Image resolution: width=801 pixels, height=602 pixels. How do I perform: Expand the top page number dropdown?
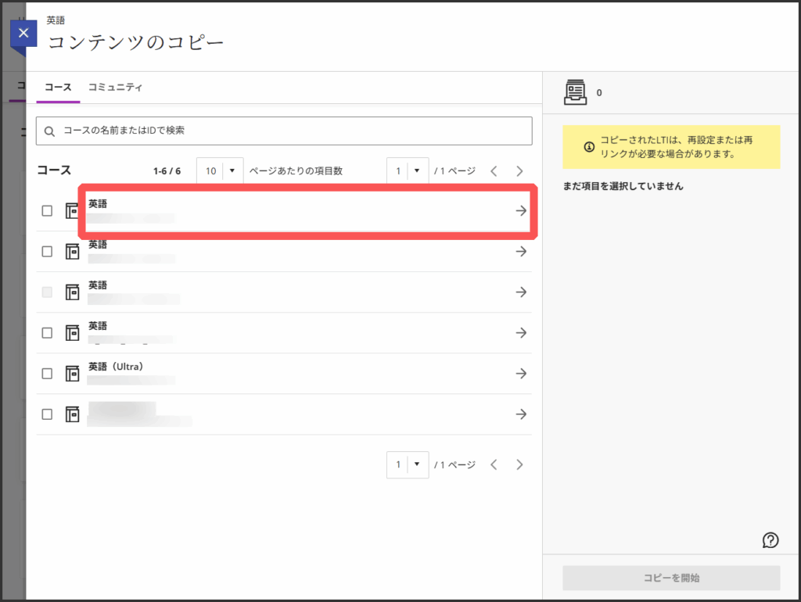click(x=408, y=170)
